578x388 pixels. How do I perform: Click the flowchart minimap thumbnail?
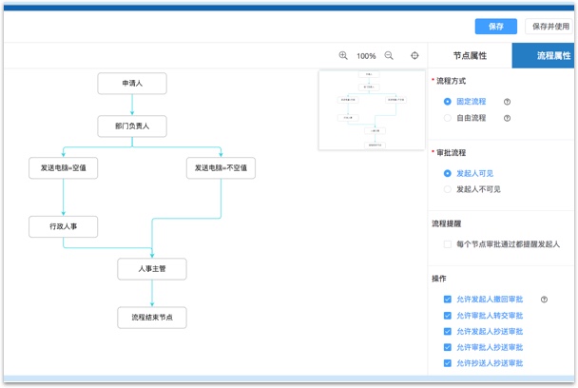click(x=372, y=110)
